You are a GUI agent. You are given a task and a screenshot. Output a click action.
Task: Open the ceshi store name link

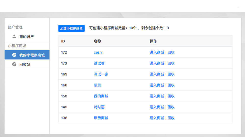pos(98,52)
